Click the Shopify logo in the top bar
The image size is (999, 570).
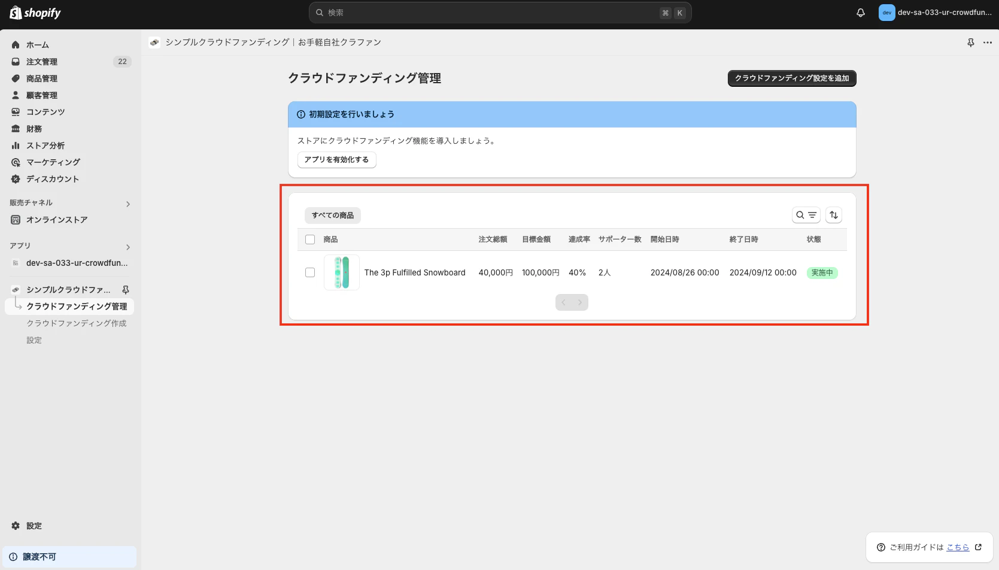pyautogui.click(x=34, y=12)
